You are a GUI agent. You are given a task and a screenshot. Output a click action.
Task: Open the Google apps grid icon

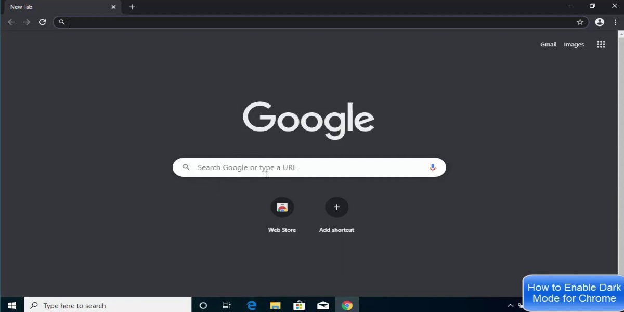(601, 44)
